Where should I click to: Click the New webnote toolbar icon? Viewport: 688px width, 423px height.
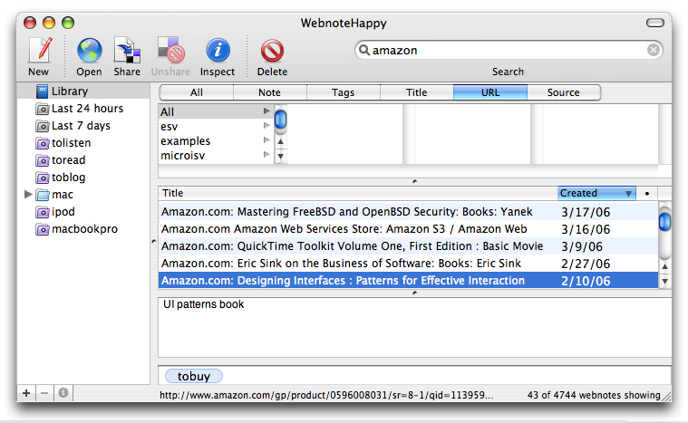(x=39, y=52)
